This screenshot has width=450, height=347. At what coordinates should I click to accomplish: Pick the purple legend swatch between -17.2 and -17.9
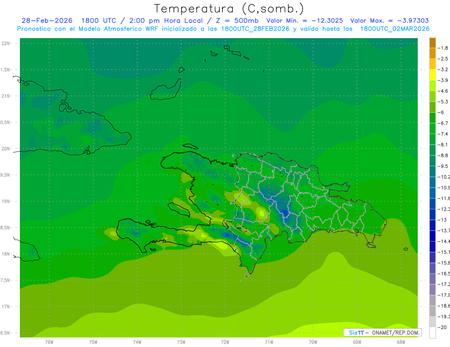pos(432,290)
